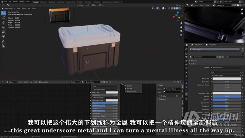Add material slot plus button

[x=243, y=49]
